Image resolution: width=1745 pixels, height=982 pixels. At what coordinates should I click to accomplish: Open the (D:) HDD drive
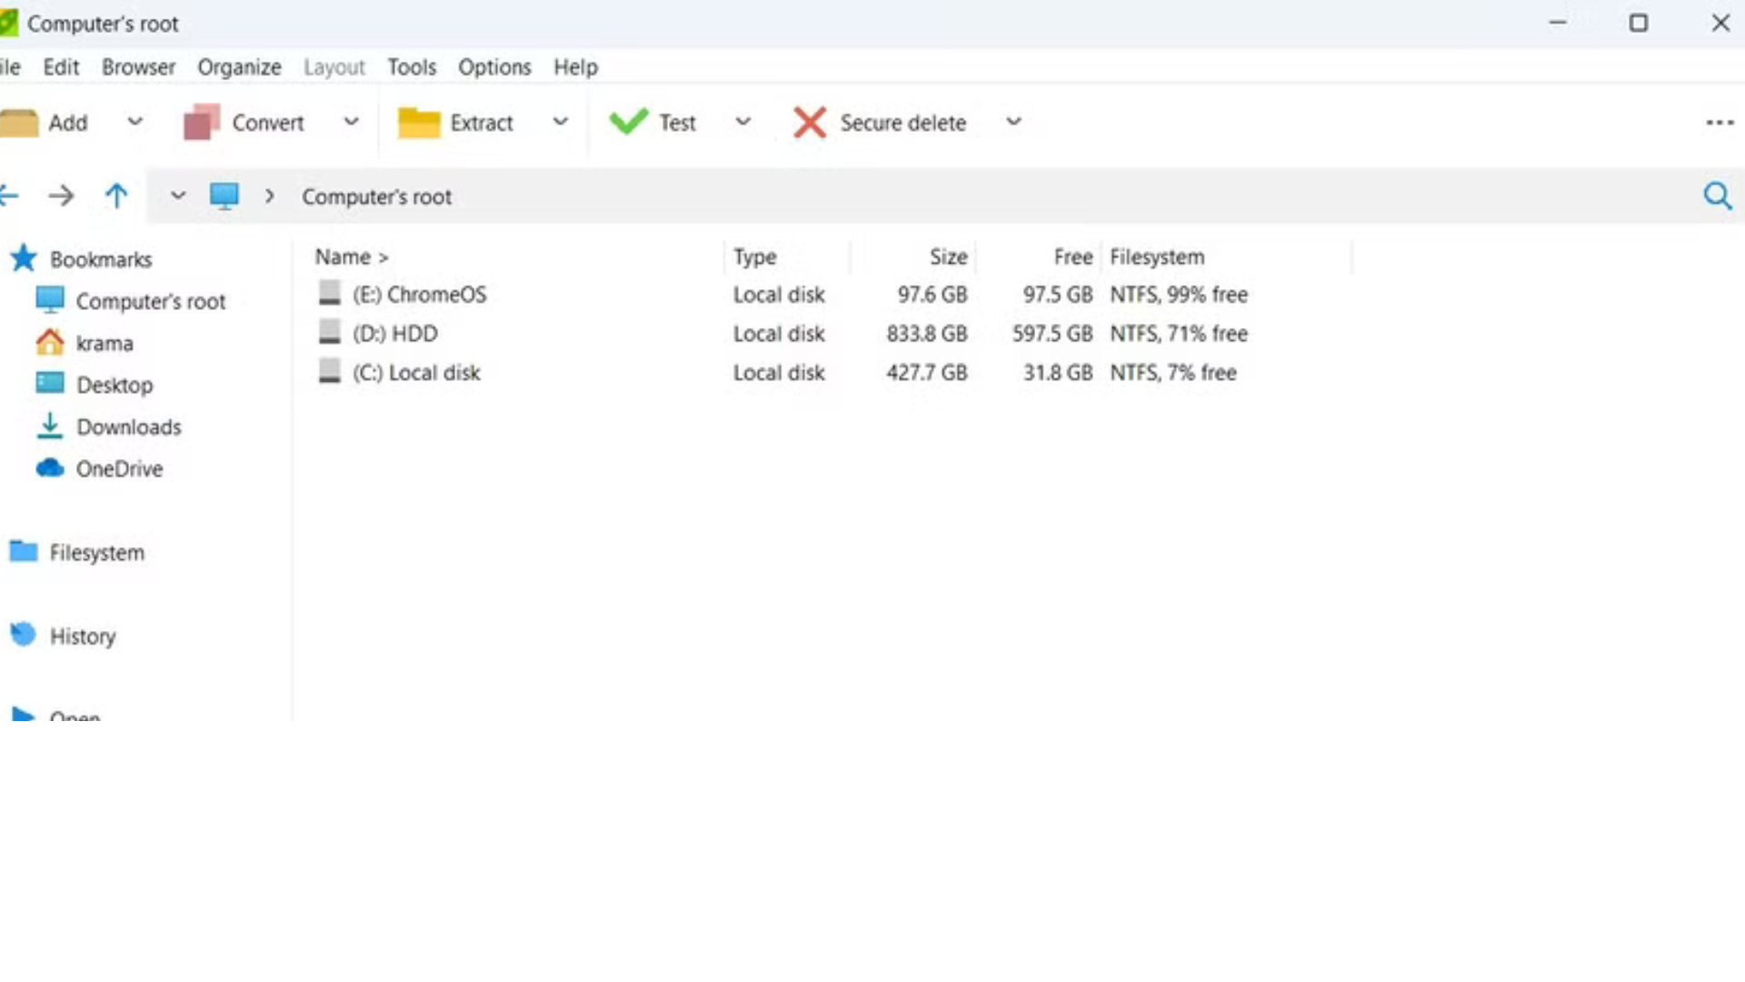pyautogui.click(x=395, y=334)
